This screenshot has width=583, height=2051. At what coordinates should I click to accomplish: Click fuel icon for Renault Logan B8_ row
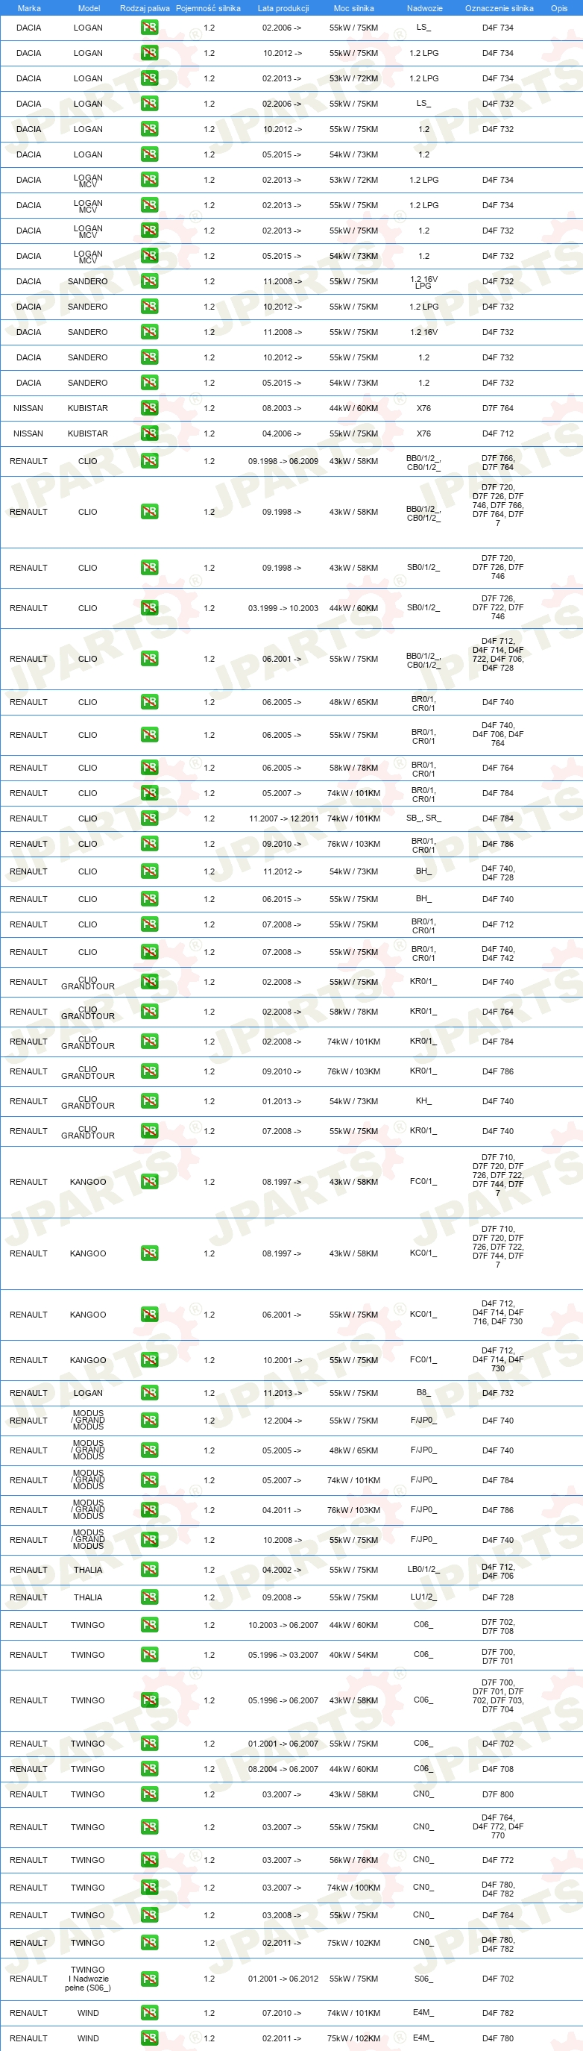click(x=150, y=1394)
